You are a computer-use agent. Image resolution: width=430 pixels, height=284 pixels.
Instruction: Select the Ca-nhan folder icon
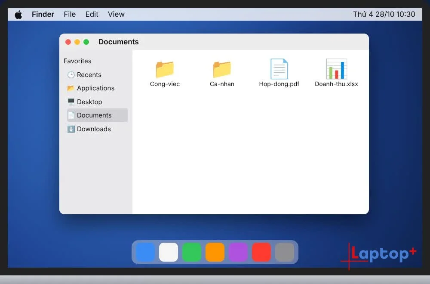(x=222, y=69)
